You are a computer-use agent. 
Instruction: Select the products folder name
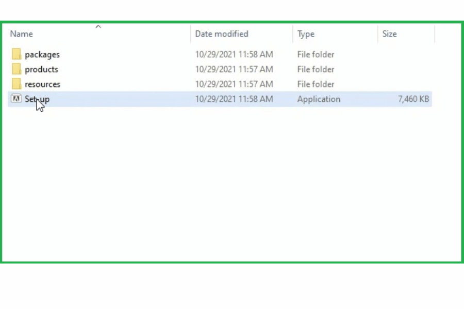pyautogui.click(x=41, y=70)
